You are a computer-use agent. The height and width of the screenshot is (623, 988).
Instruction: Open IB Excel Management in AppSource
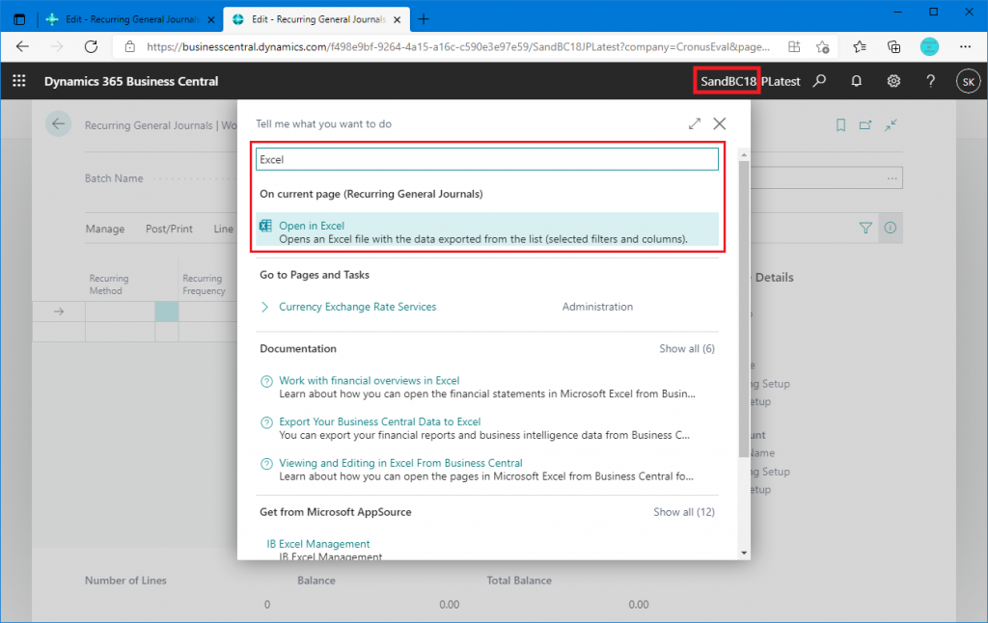(x=318, y=544)
